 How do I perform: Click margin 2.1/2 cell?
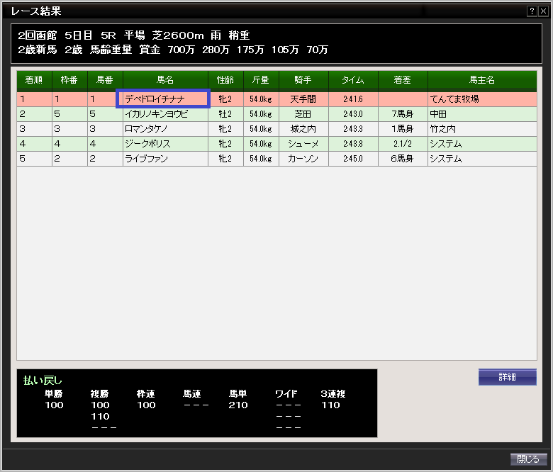pos(403,143)
